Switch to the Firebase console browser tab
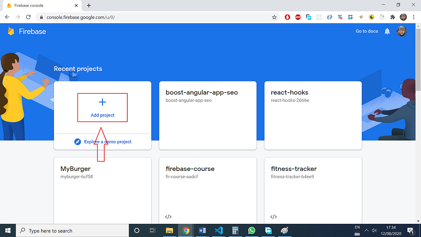 point(39,5)
